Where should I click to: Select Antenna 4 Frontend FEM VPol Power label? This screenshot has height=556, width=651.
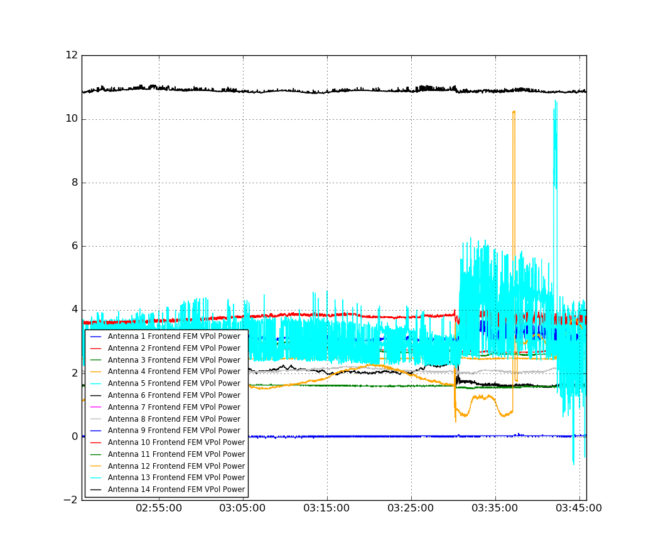[x=174, y=372]
